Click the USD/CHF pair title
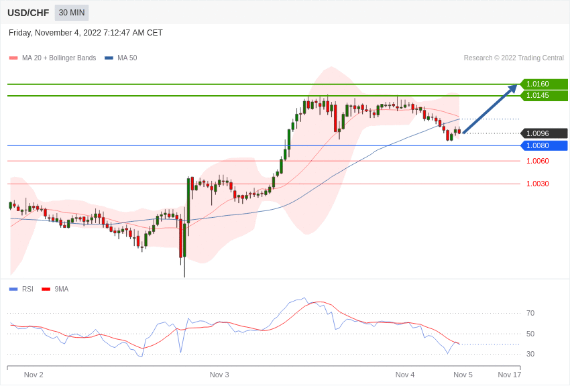This screenshot has height=386, width=570. point(28,13)
